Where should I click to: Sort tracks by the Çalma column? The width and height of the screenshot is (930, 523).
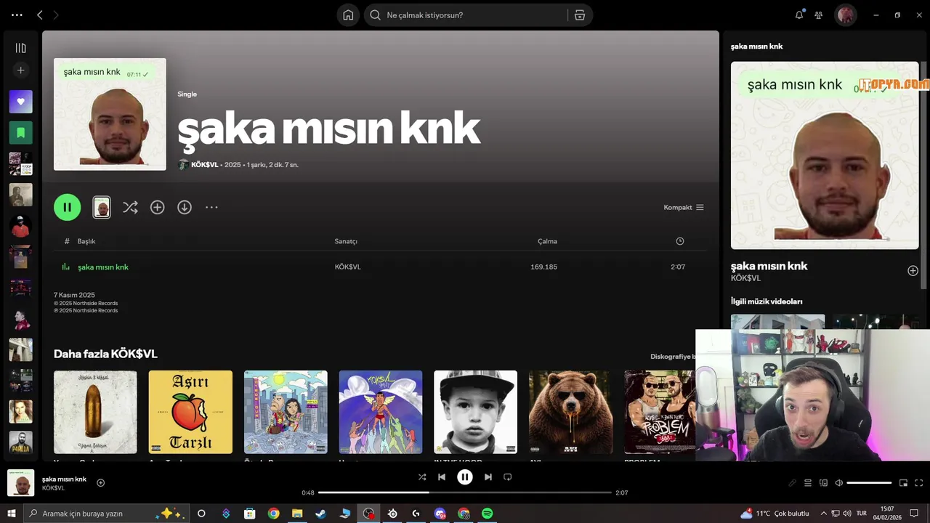coord(547,241)
